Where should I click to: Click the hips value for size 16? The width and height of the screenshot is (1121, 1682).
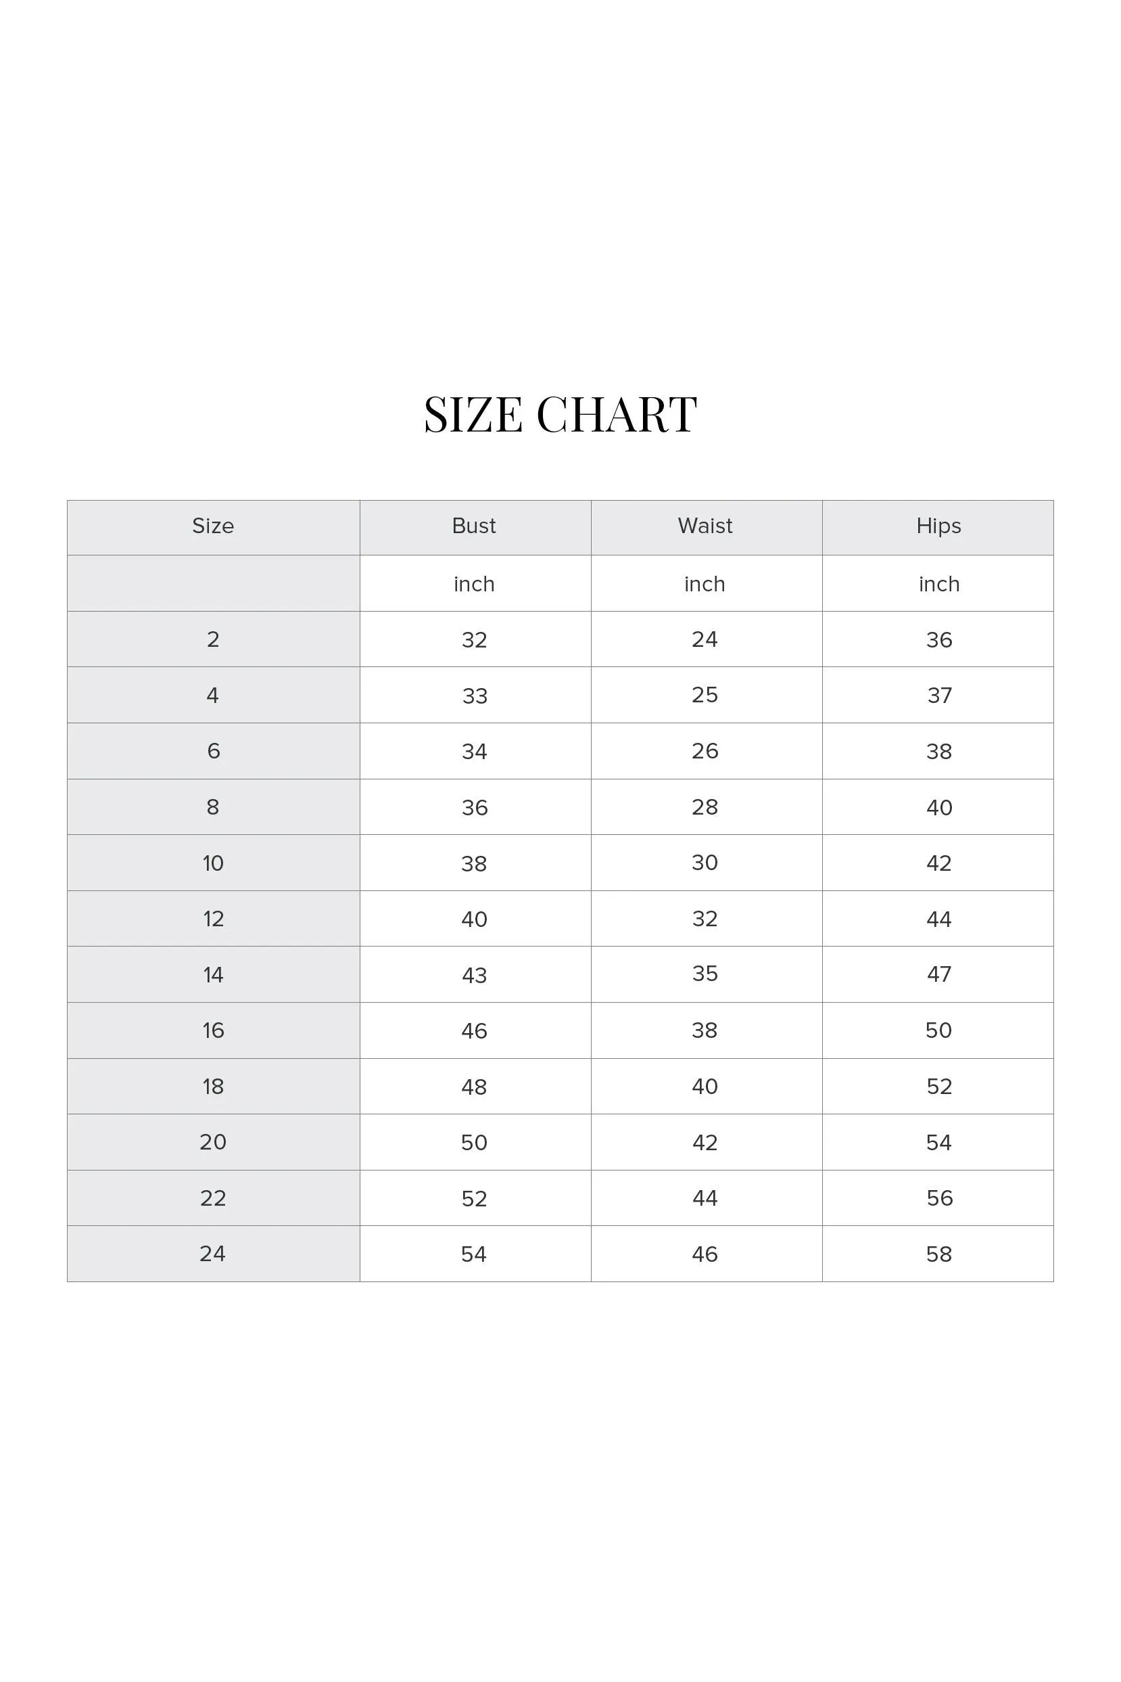tap(938, 1030)
